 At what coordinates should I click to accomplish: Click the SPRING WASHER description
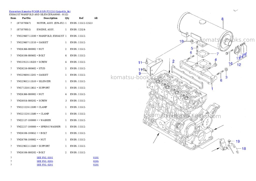point(50,127)
